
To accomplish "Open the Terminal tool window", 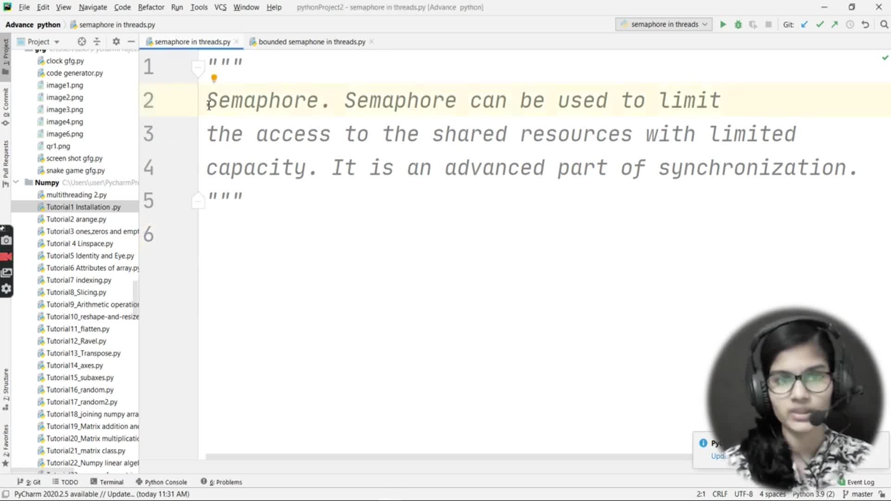I will coord(107,482).
